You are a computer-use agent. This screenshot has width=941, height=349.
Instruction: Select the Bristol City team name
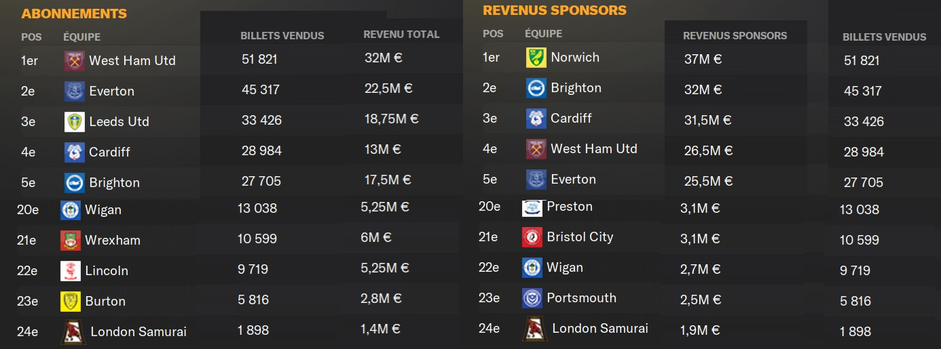pos(580,237)
